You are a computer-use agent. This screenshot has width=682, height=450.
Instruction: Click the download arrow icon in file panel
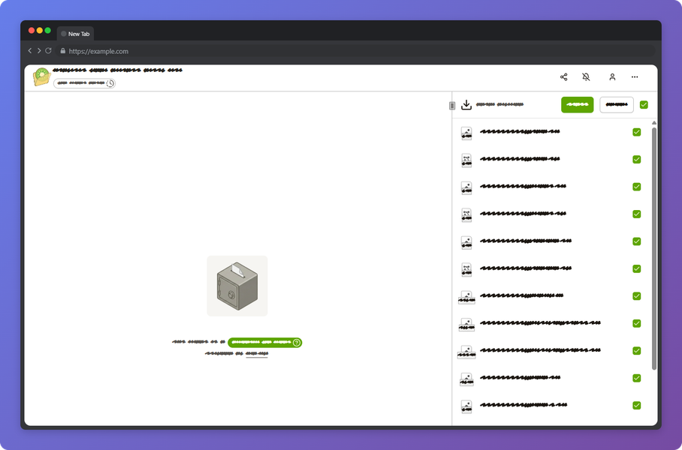tap(466, 105)
